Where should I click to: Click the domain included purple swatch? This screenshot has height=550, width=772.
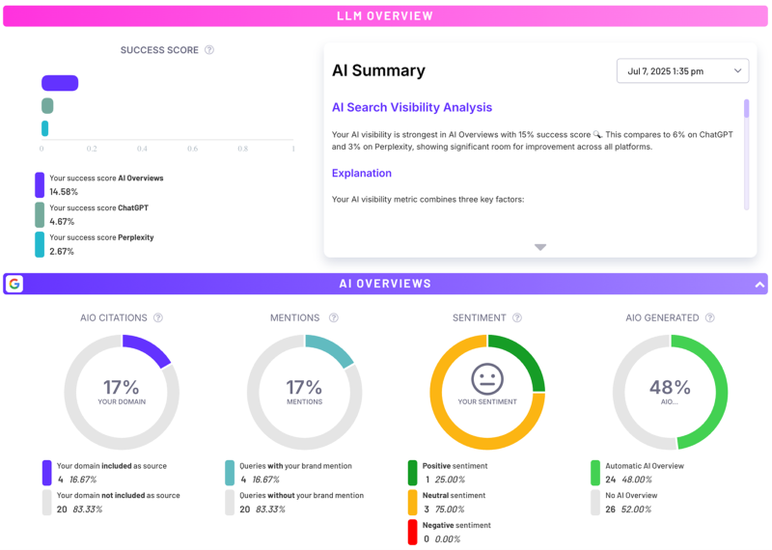pyautogui.click(x=46, y=473)
